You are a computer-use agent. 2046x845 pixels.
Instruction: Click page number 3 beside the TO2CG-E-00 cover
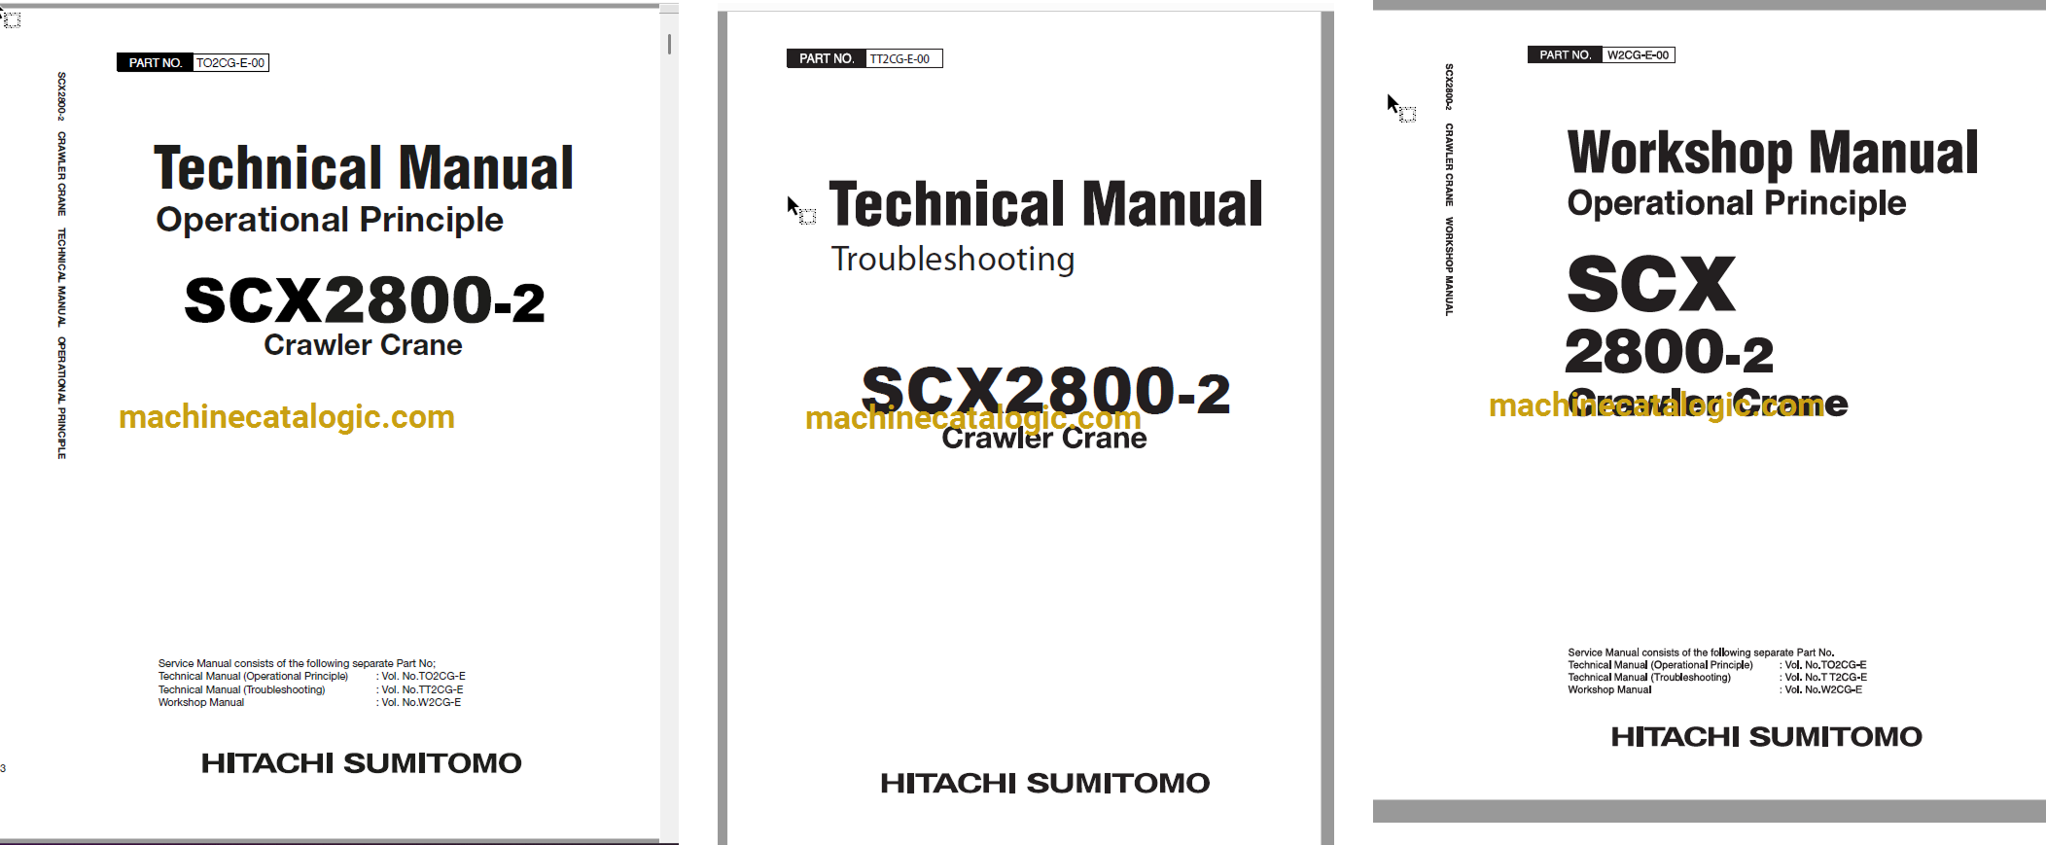[3, 769]
